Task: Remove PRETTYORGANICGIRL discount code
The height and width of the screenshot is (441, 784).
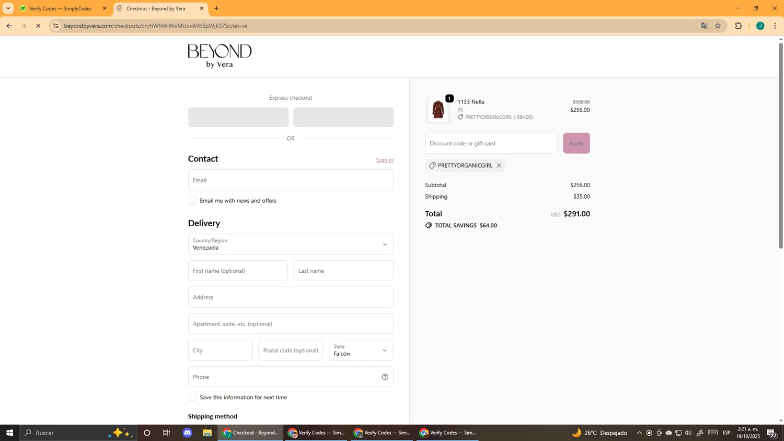Action: click(499, 166)
